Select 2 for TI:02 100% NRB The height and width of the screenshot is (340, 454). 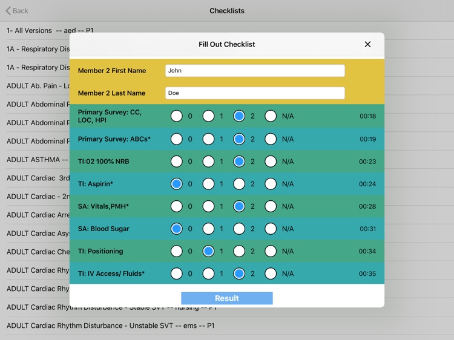point(239,162)
